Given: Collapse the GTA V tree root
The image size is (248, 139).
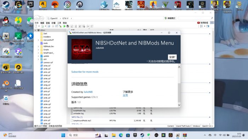Looking at the screenshot, I should click(35, 30).
